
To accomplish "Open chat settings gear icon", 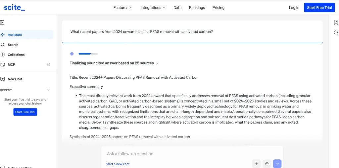I will [x=267, y=164].
